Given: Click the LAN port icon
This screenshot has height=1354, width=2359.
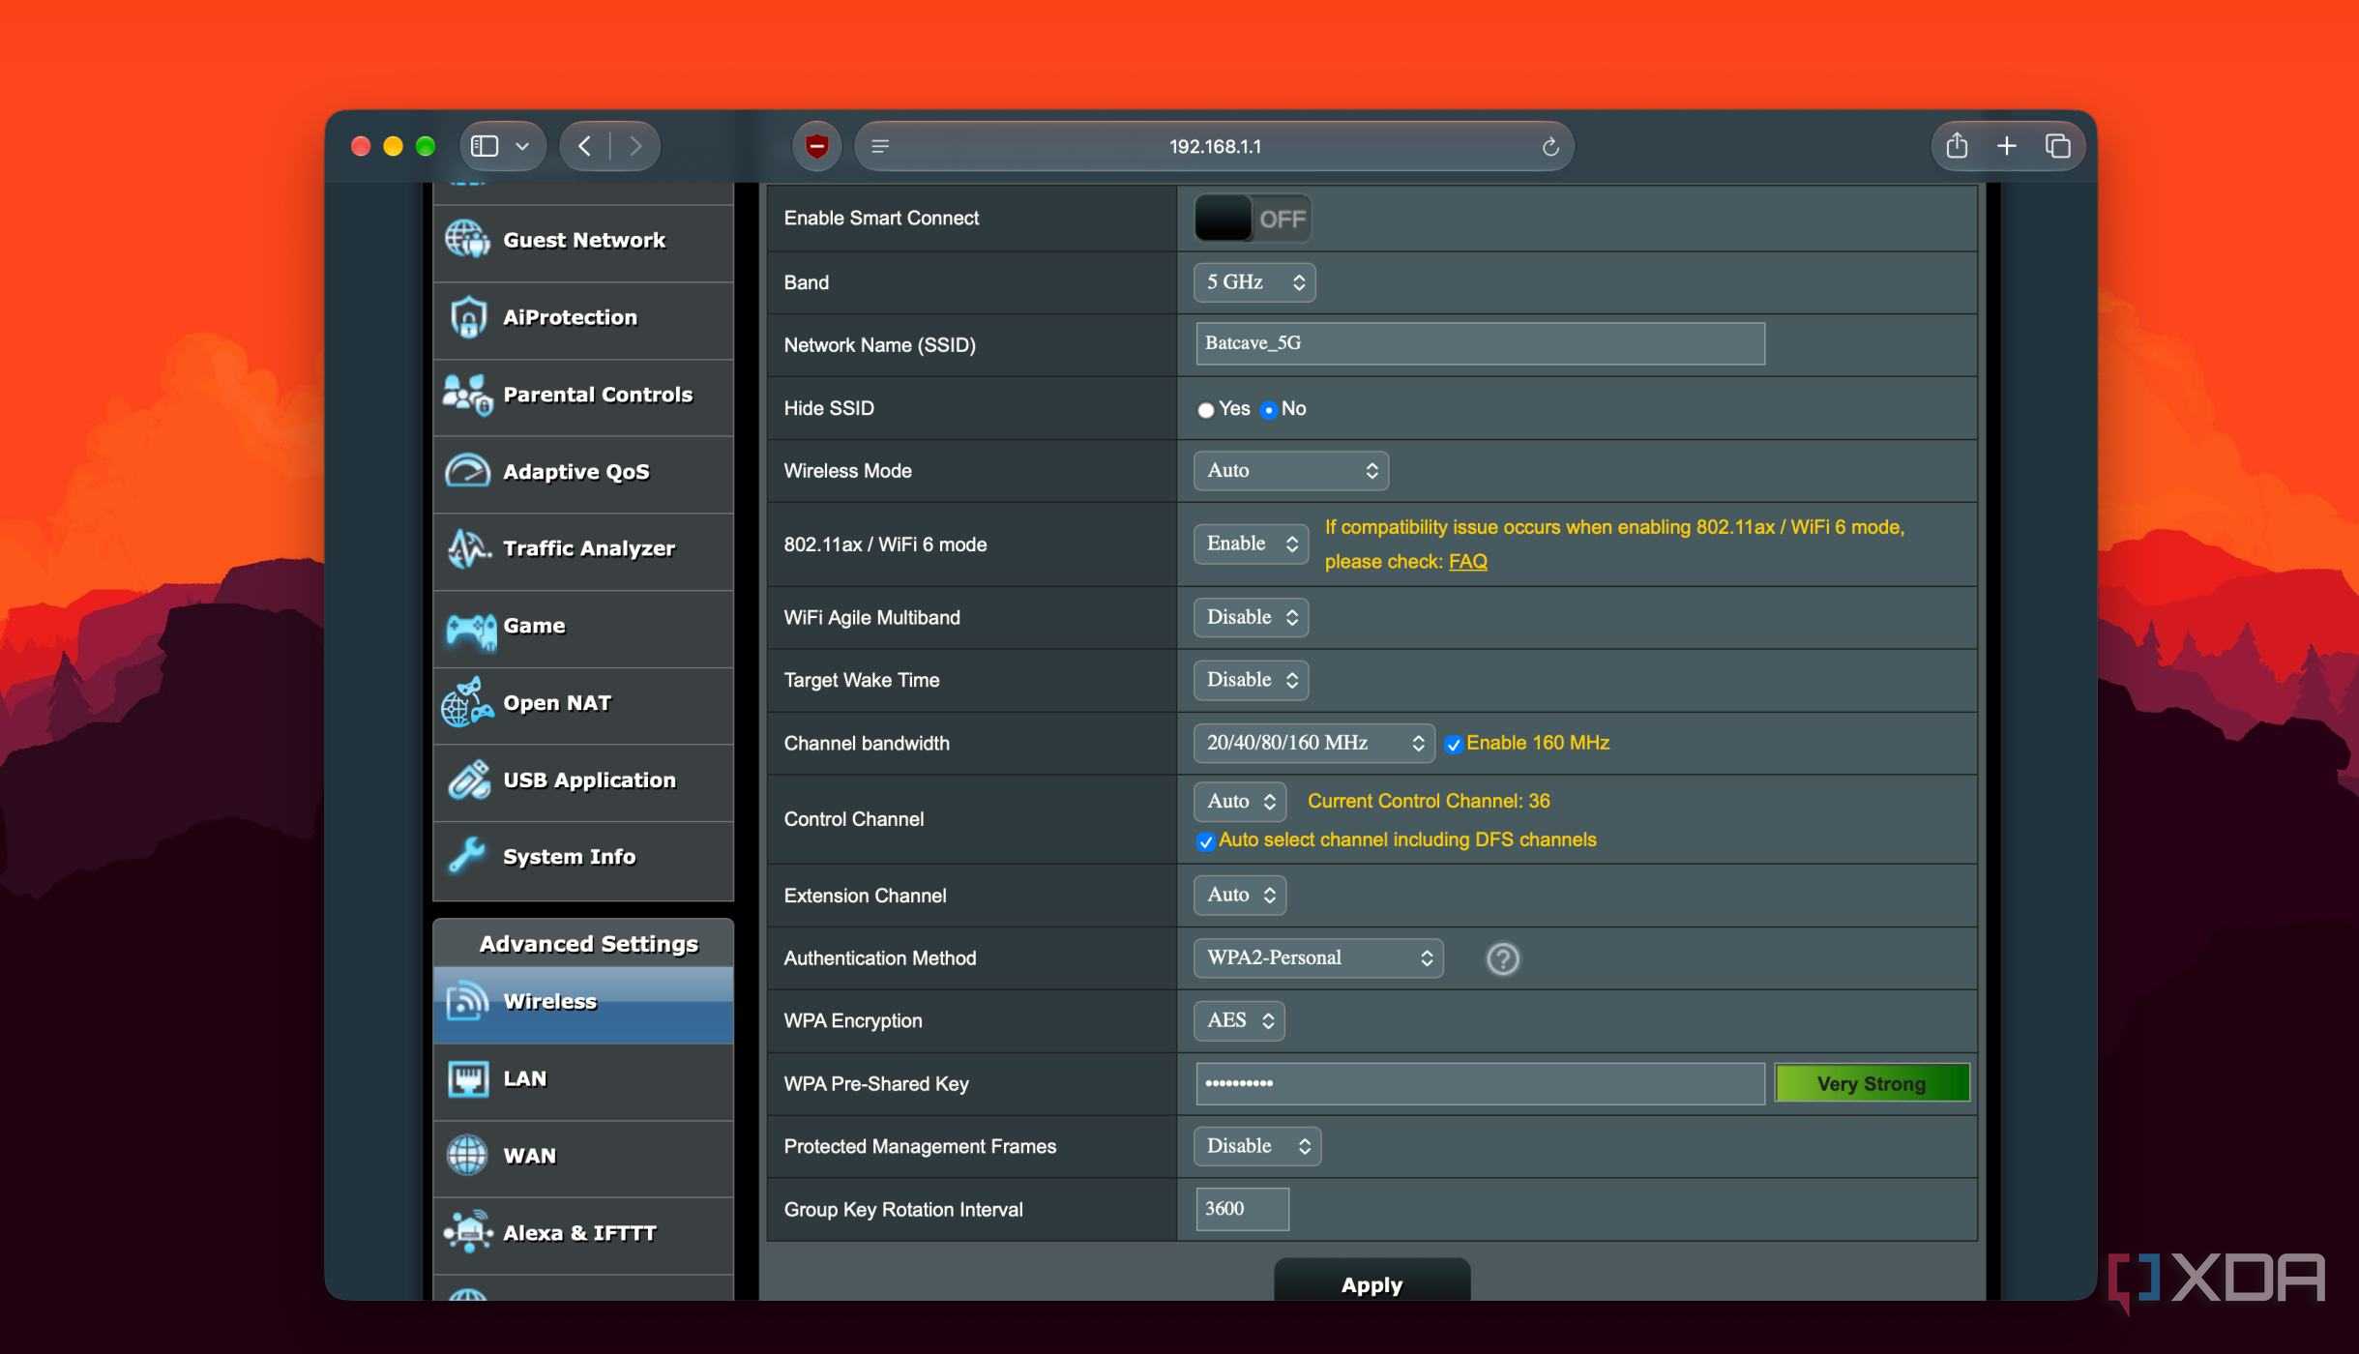Looking at the screenshot, I should point(468,1078).
